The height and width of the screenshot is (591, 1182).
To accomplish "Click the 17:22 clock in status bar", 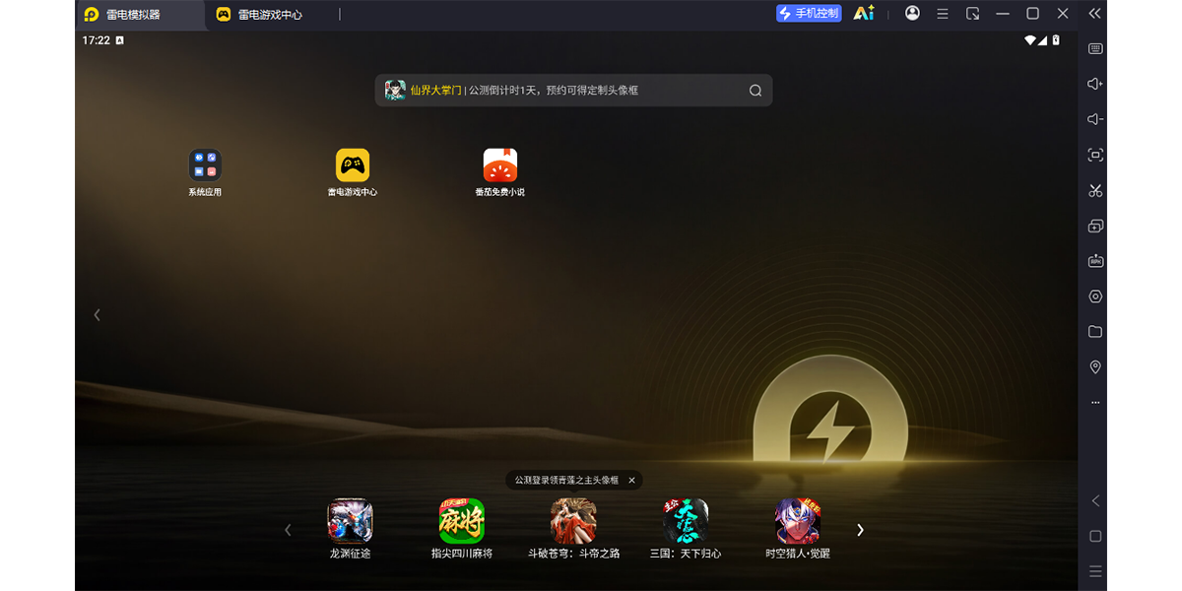I will [x=96, y=40].
